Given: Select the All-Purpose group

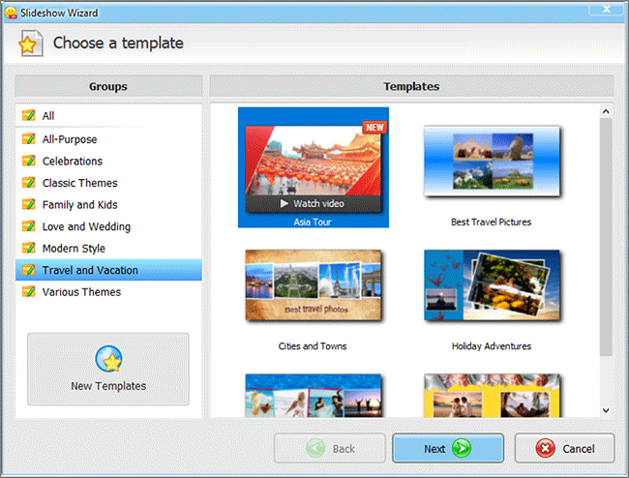Looking at the screenshot, I should point(108,139).
